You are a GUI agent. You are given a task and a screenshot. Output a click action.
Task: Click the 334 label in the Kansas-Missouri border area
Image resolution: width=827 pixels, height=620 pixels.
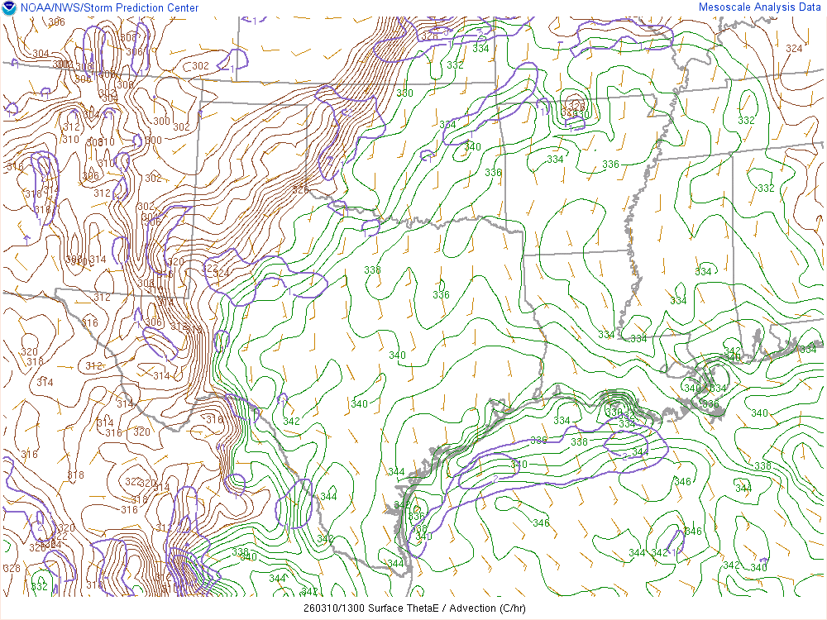pos(481,49)
